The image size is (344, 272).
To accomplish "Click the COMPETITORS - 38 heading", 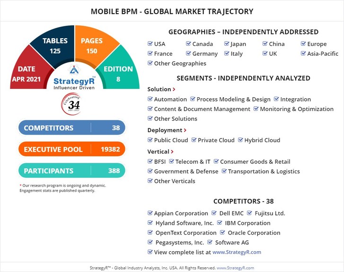I will point(243,201).
